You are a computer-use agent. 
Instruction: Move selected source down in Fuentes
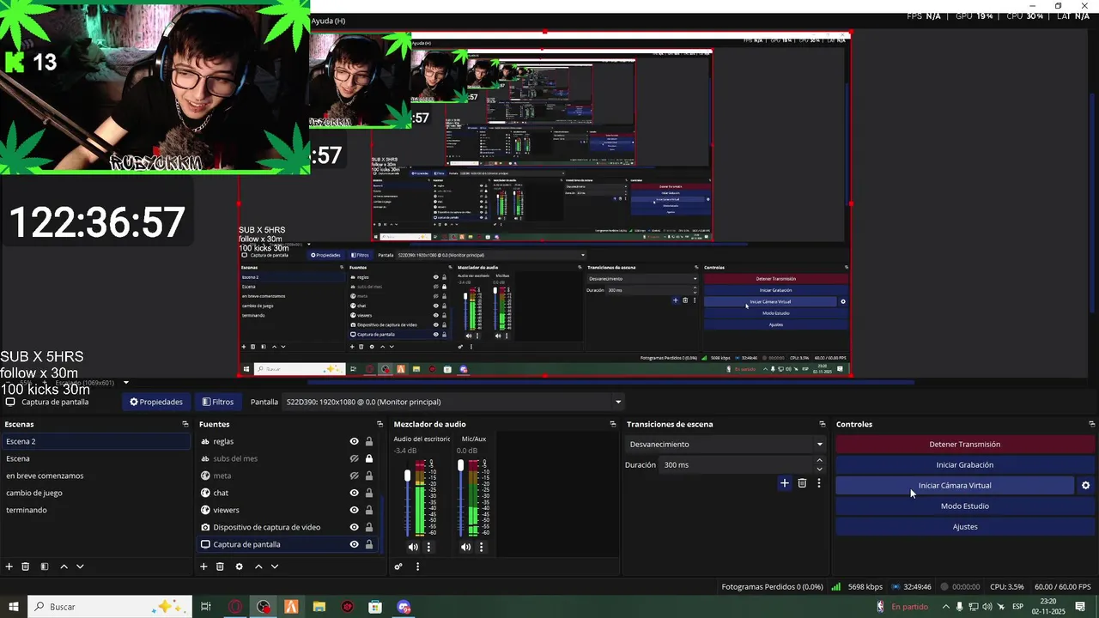coord(275,566)
